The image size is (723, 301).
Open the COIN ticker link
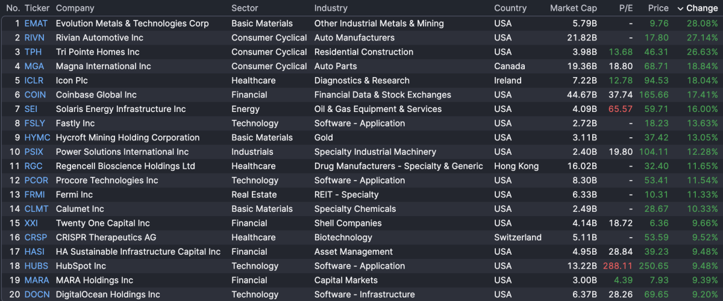coord(35,95)
